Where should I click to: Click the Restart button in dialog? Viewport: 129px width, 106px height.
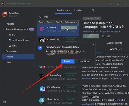(68, 61)
